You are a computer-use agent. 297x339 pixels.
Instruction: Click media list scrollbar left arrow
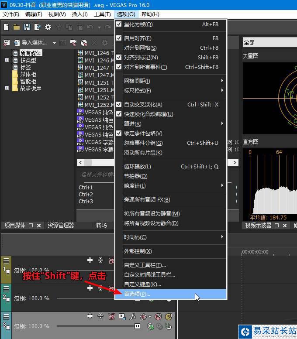tap(80, 163)
